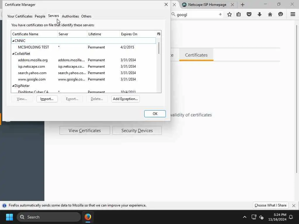Click the smiley chat icon in Firefox toolbar

[x=281, y=14]
